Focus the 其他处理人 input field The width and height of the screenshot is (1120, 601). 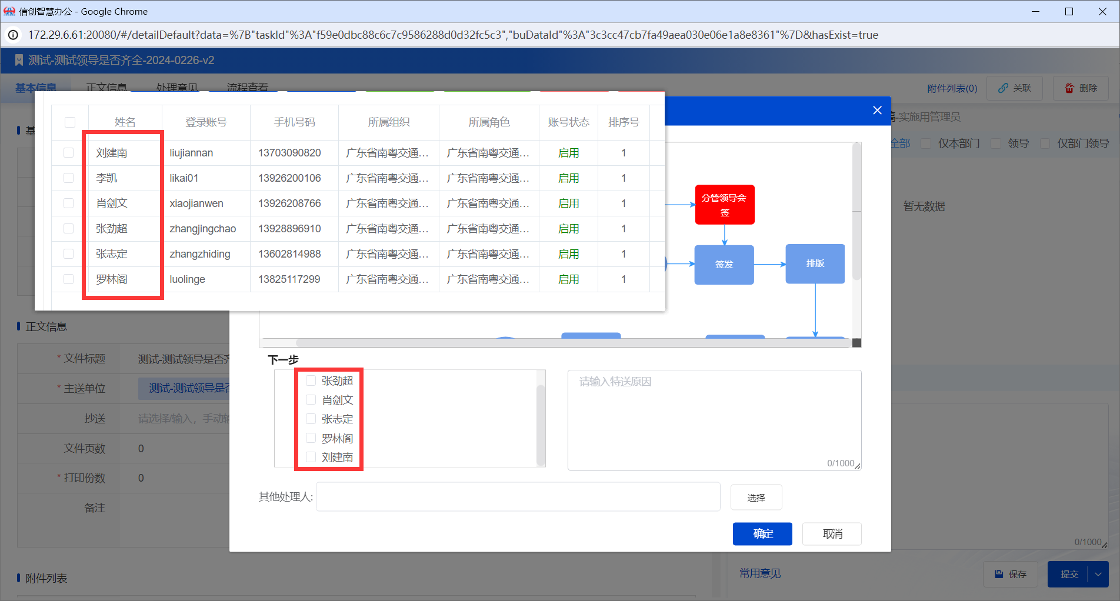[518, 497]
